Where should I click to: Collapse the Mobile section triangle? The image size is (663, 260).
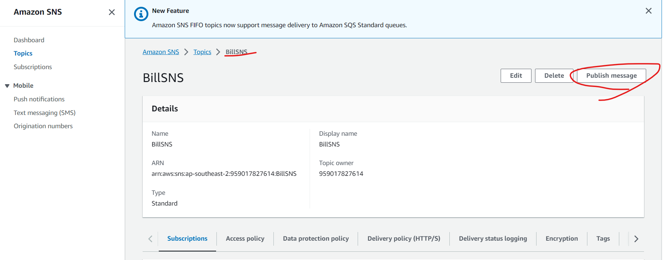pos(7,86)
